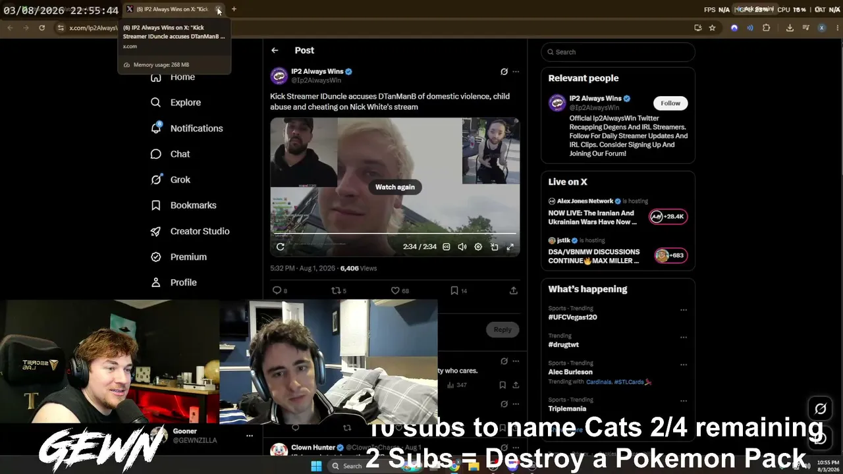Click the X search field
Viewport: 843px width, 474px height.
[618, 52]
